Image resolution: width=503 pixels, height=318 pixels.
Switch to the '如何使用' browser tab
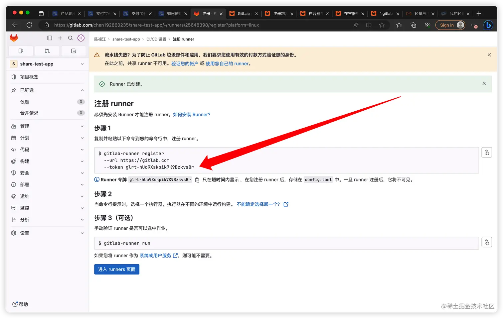[x=173, y=14]
